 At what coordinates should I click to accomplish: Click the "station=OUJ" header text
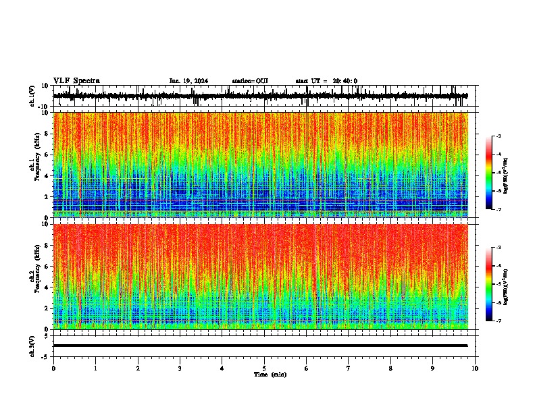pyautogui.click(x=250, y=81)
